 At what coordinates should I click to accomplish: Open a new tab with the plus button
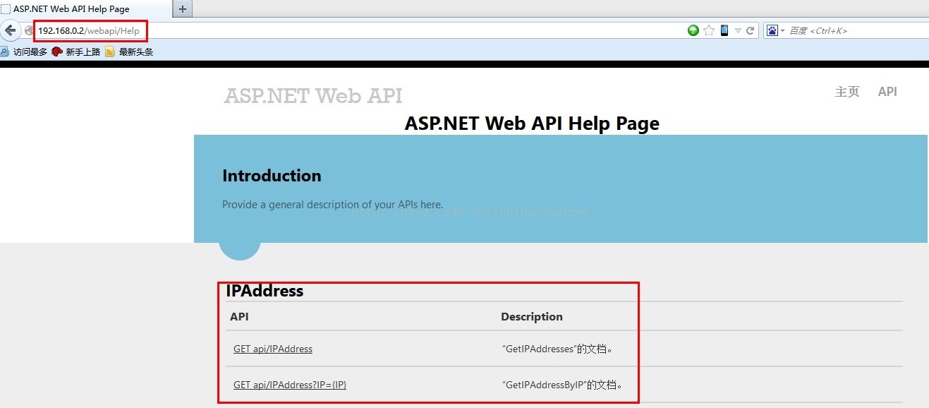(x=183, y=8)
